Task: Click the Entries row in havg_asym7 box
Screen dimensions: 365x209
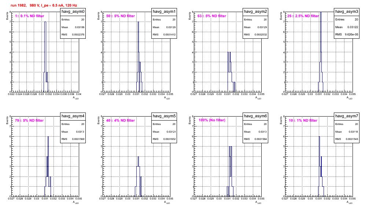Action: click(347, 124)
